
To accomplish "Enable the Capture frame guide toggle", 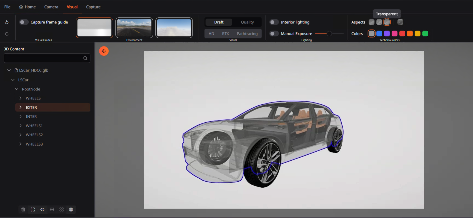I will pos(24,22).
